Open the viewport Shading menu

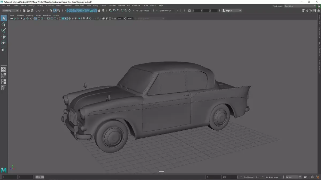pyautogui.click(x=20, y=15)
